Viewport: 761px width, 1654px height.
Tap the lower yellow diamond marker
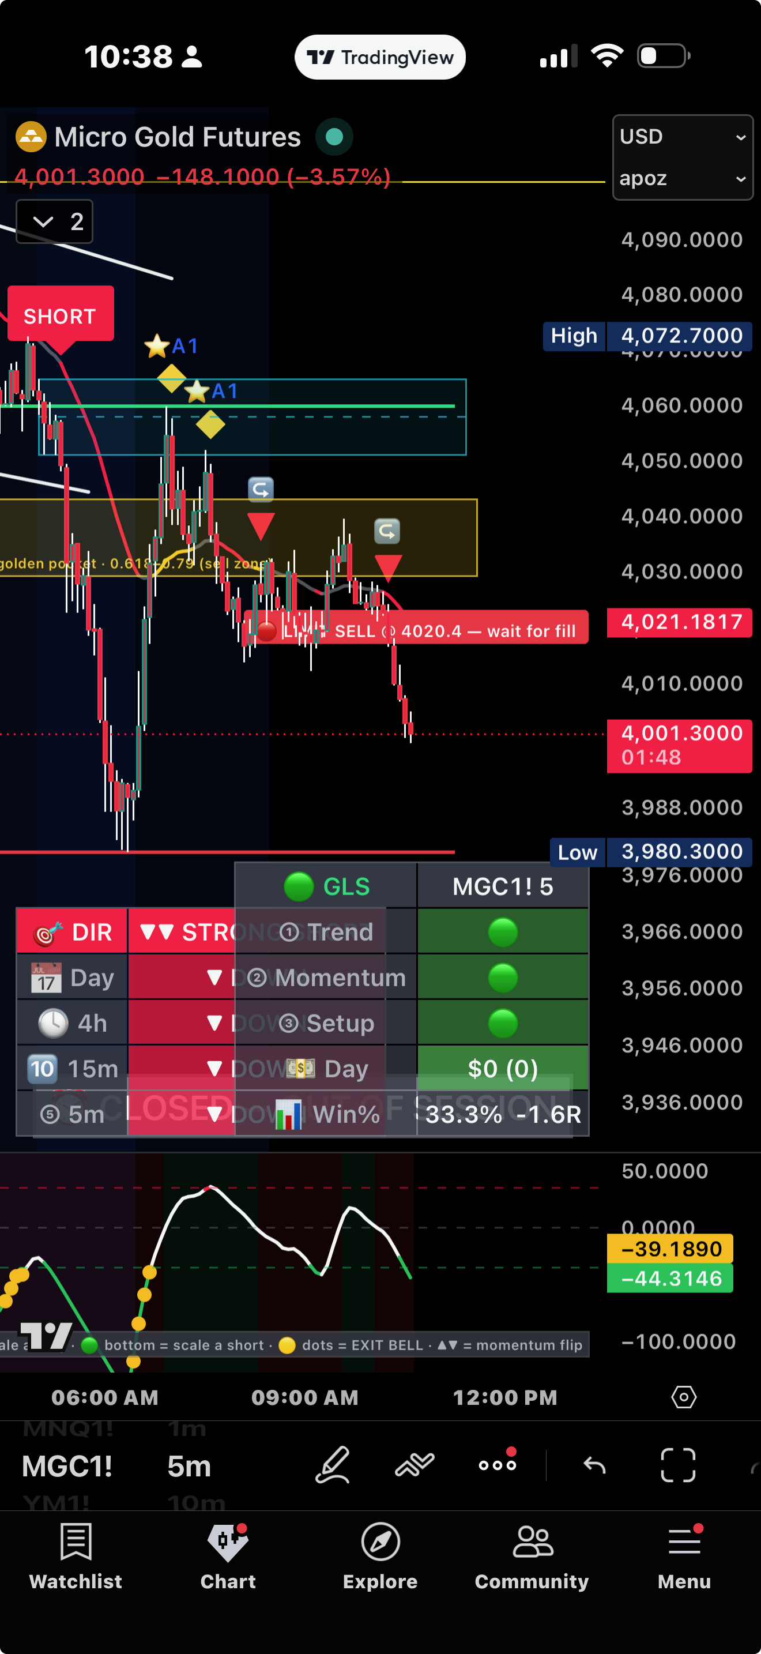click(x=210, y=424)
